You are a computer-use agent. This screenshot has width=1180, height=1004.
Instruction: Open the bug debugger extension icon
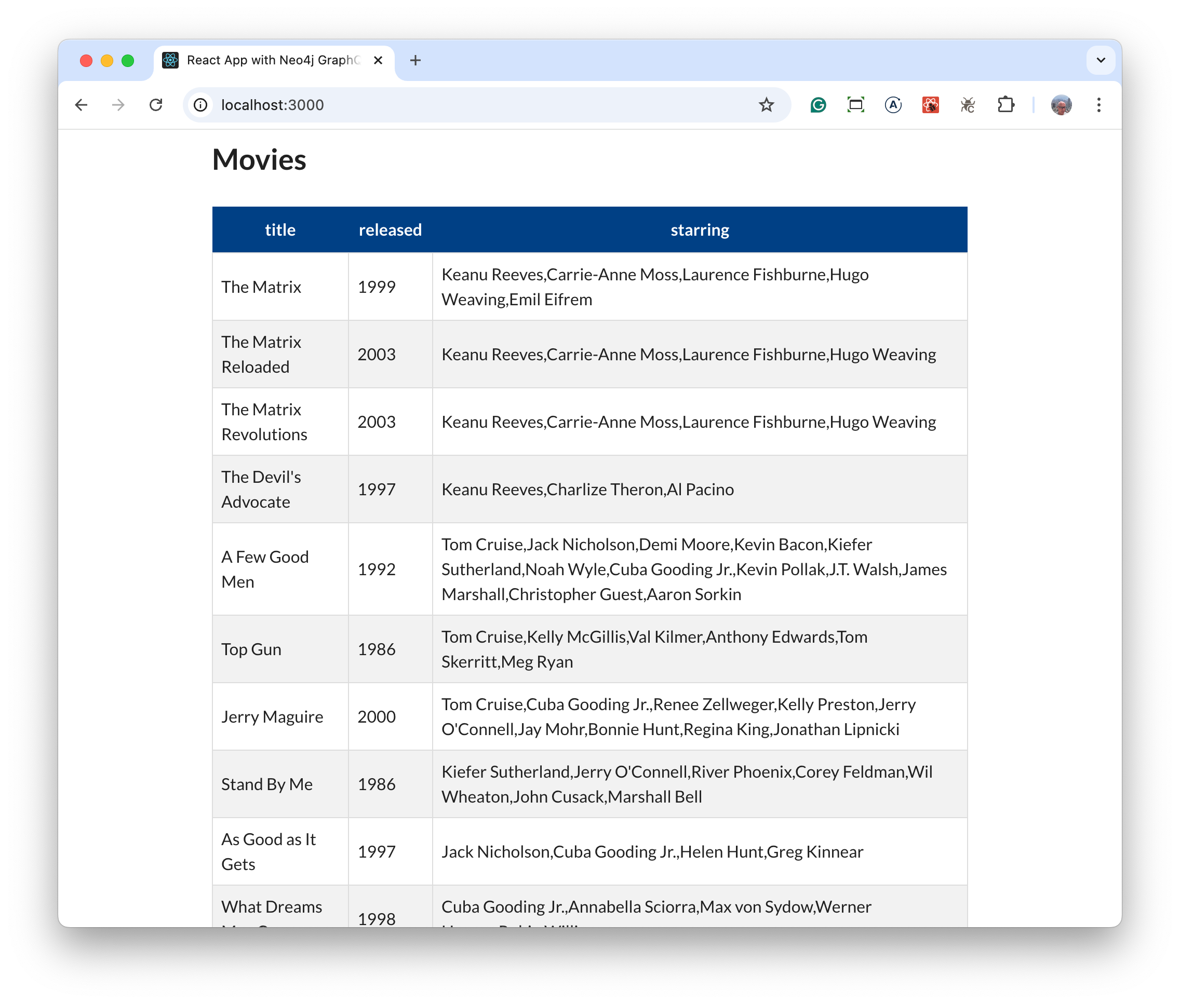[968, 105]
